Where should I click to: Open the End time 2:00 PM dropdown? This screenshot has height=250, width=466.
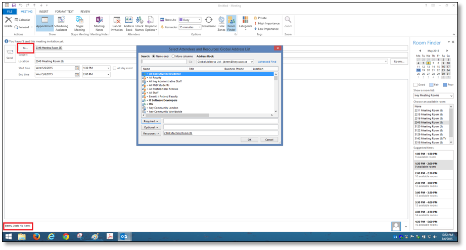pos(108,75)
